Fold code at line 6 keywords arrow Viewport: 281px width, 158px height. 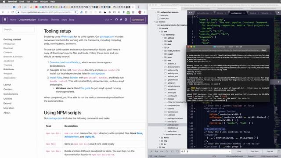click(x=195, y=37)
